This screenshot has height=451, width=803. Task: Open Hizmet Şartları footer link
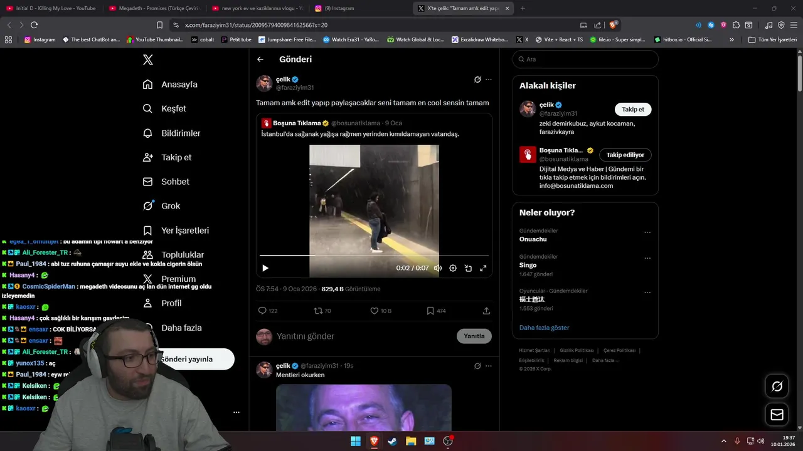(x=534, y=351)
